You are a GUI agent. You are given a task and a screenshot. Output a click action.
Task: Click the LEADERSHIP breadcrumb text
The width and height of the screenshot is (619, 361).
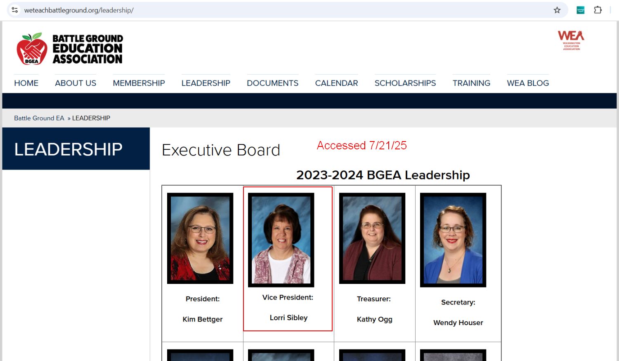pos(91,118)
